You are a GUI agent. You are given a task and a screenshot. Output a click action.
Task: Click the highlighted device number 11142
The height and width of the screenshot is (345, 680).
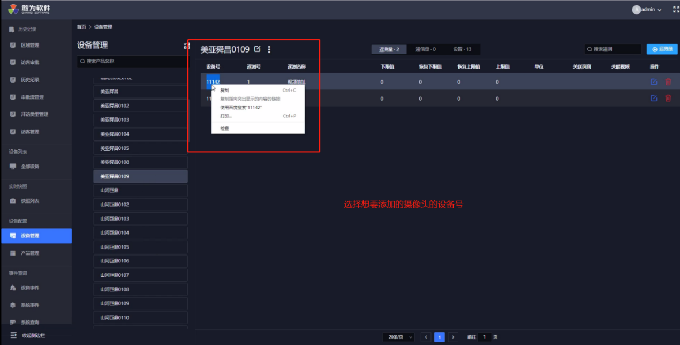click(x=213, y=82)
